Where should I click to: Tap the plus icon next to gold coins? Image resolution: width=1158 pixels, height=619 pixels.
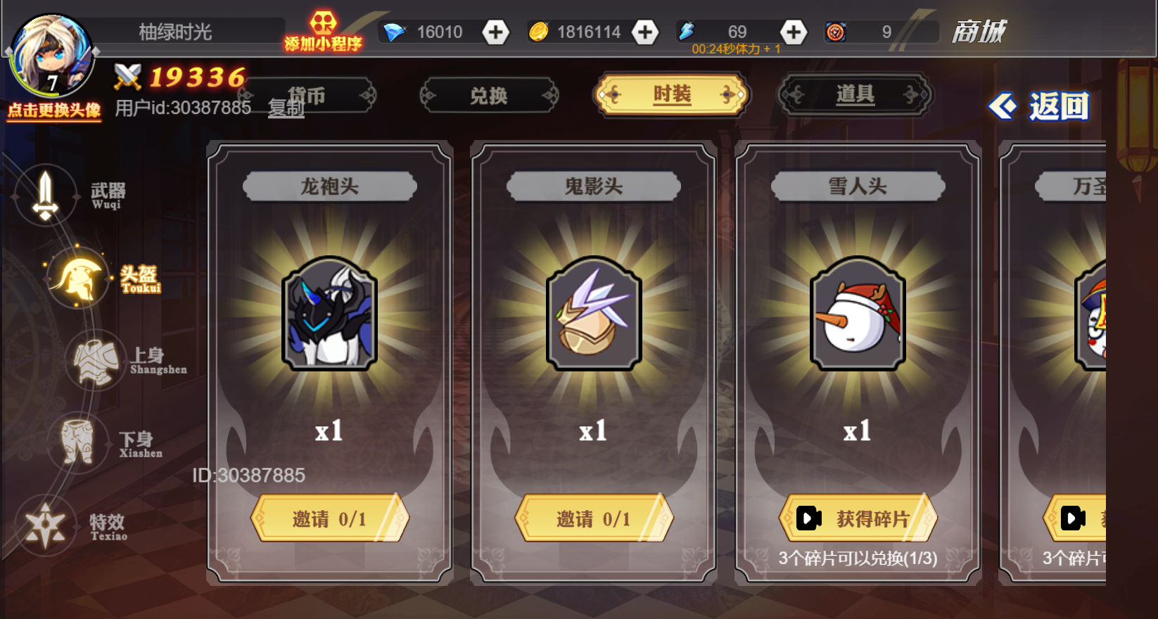pos(645,32)
